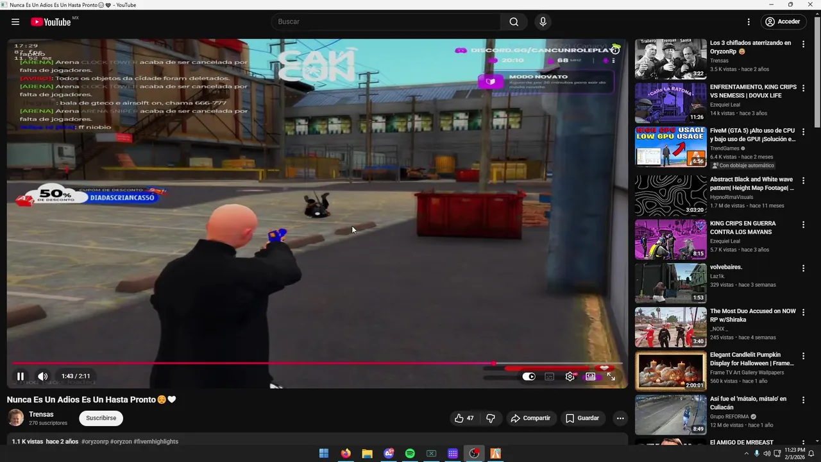This screenshot has height=462, width=821.
Task: Open Trensas channel avatar
Action: click(16, 418)
